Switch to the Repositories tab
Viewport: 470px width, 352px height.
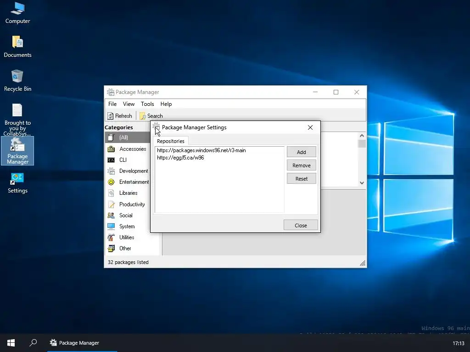[x=171, y=141]
